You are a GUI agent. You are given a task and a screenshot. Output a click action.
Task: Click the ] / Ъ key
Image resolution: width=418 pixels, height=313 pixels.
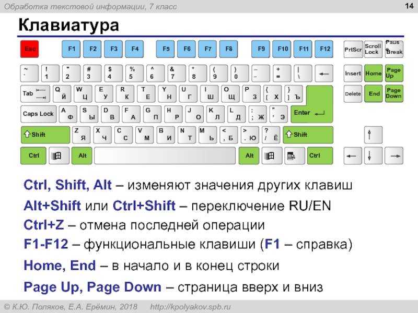coord(294,94)
